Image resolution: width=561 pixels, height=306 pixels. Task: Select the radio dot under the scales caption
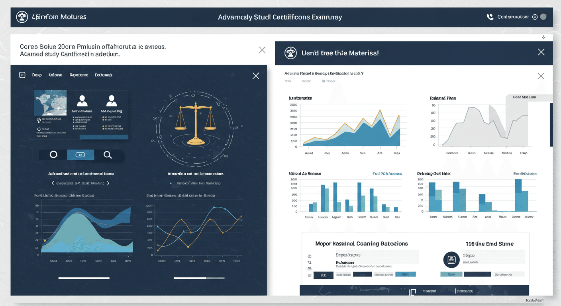click(x=171, y=183)
